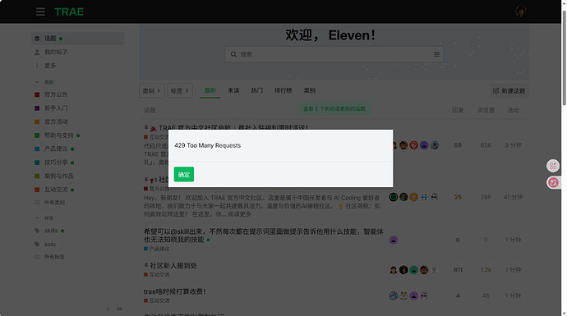Click 确定 in the 429 error dialog
The image size is (567, 316).
184,175
